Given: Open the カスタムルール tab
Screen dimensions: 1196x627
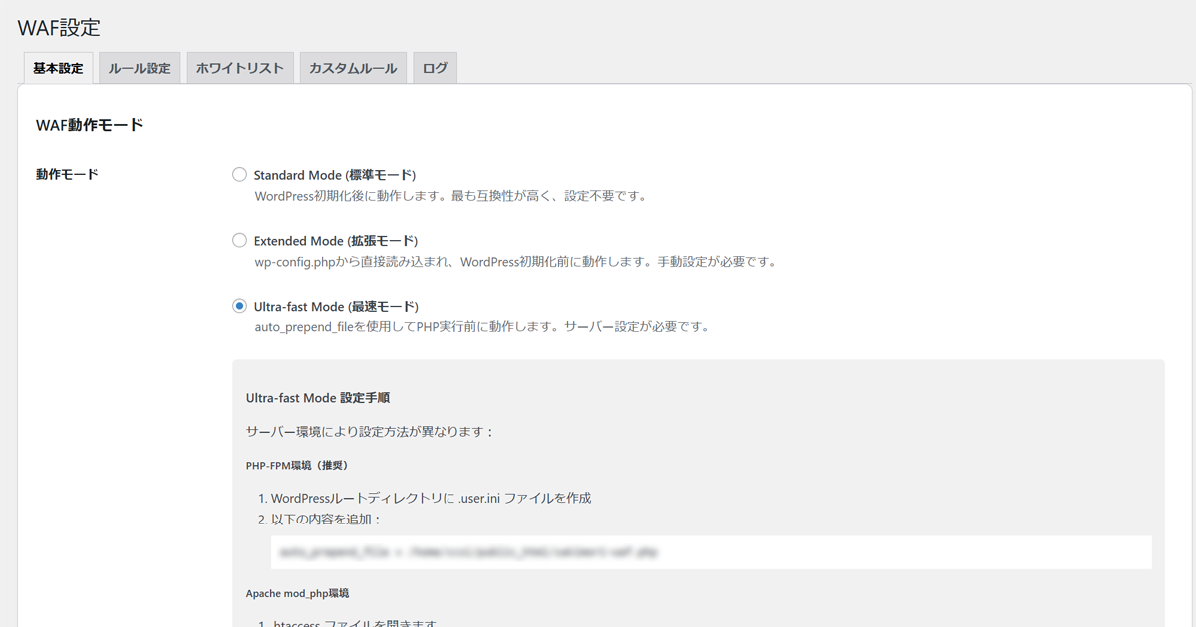Looking at the screenshot, I should point(353,69).
